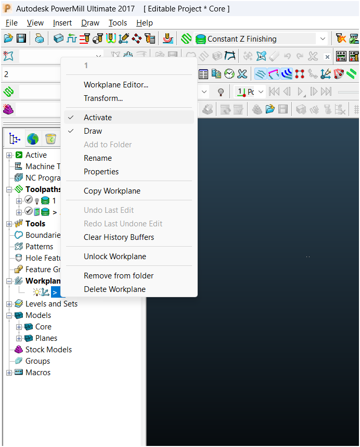The height and width of the screenshot is (447, 360).
Task: Open the tool position Po dropdown
Action: [x=261, y=92]
